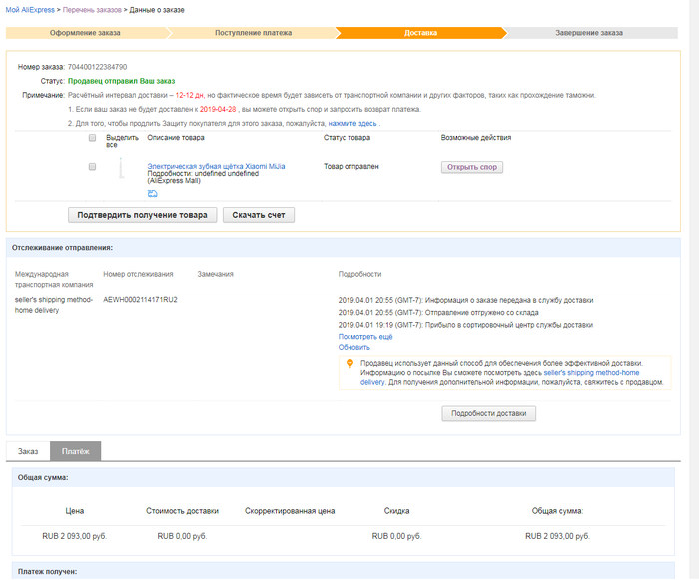Click the orange tip icon in the delivery notice
This screenshot has width=699, height=580.
tap(349, 364)
